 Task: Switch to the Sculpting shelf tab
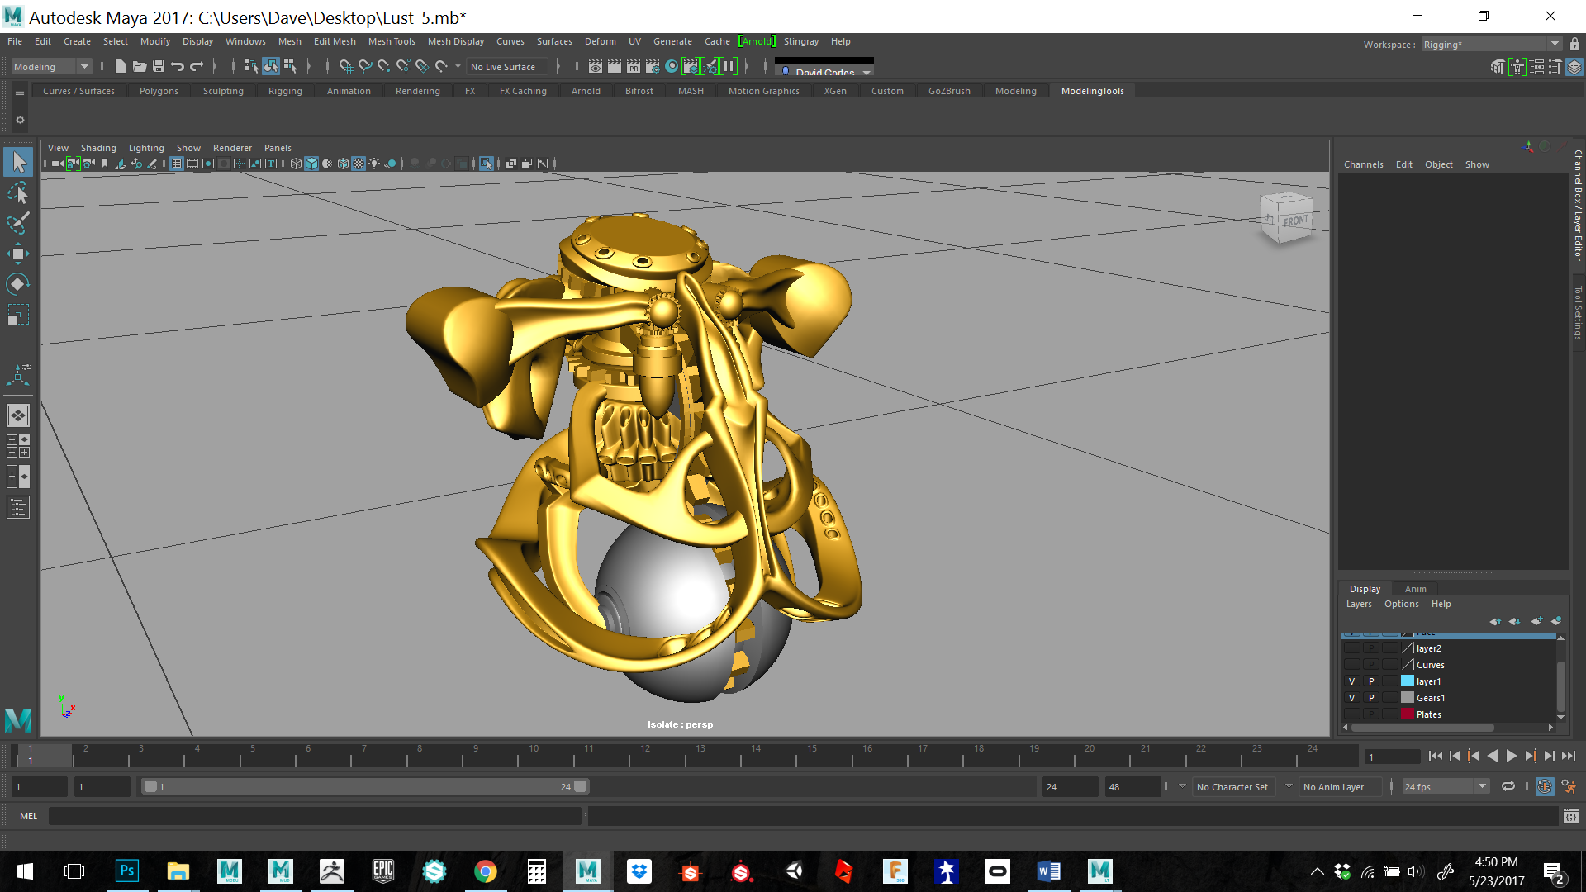click(223, 91)
